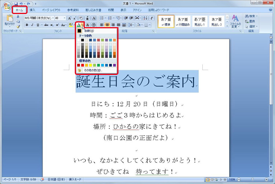Shrink font size with smaller A icon
Image resolution: width=275 pixels, height=184 pixels.
coord(74,18)
